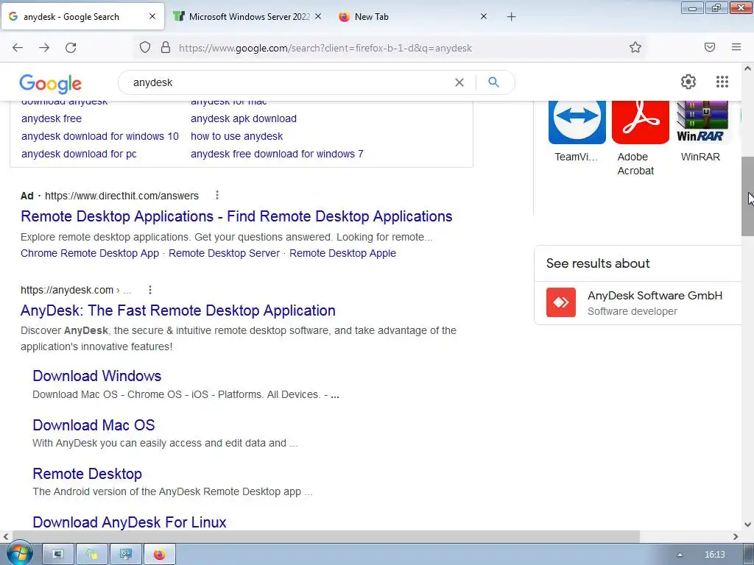Open Remote Desktop Apple sitelink

coord(343,253)
